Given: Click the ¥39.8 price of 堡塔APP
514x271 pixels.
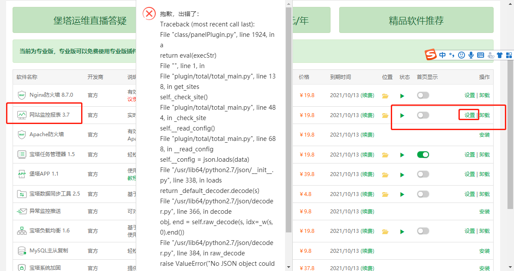Looking at the screenshot, I should pyautogui.click(x=307, y=174).
